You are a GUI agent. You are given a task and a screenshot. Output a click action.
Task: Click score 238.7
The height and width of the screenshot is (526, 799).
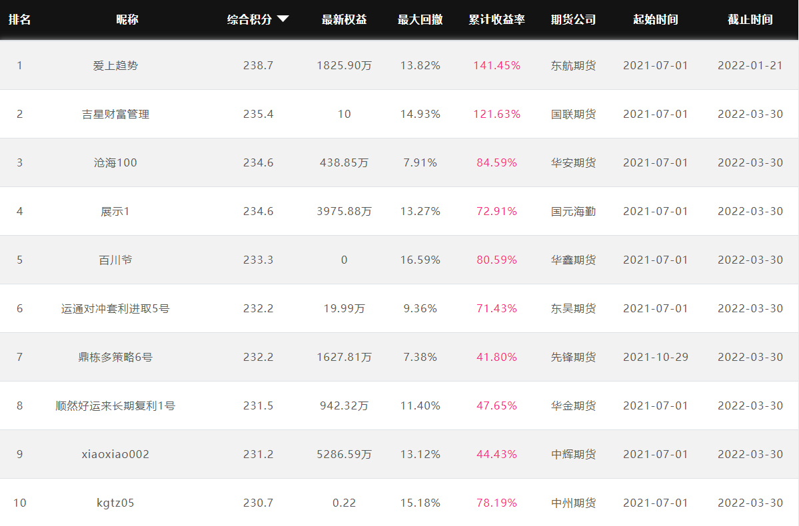point(258,66)
